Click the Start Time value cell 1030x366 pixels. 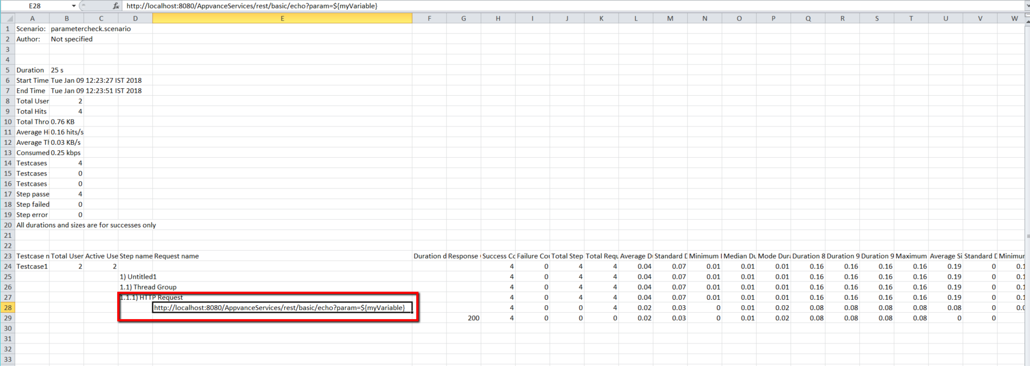[x=96, y=81]
